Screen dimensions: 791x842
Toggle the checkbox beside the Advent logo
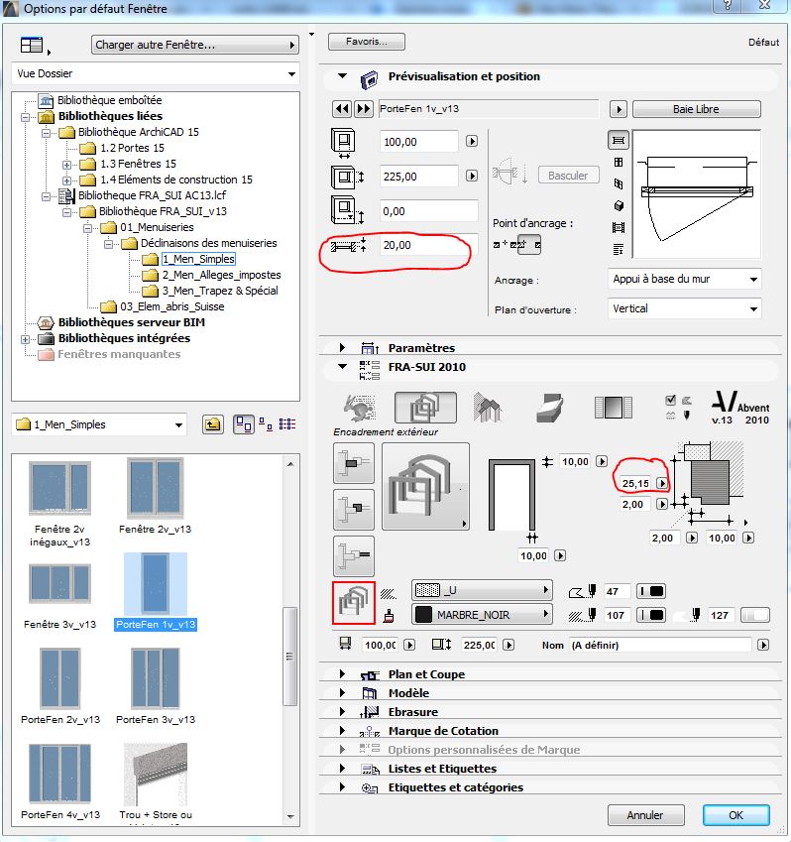coord(670,400)
